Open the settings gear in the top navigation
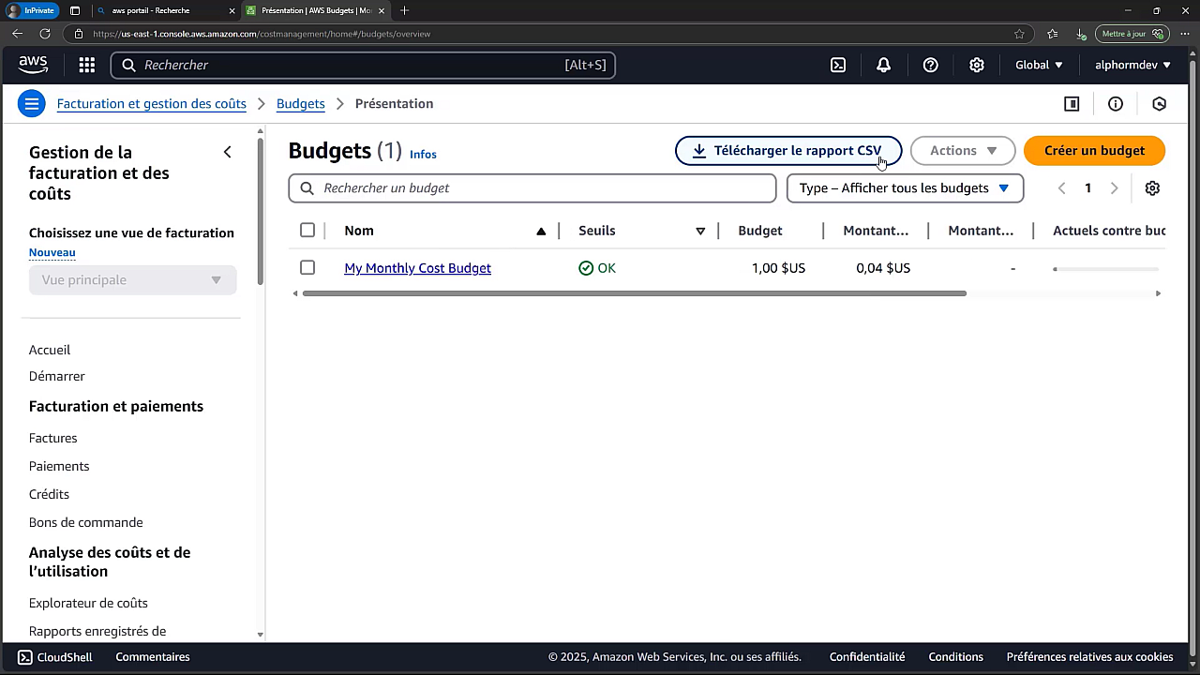This screenshot has height=675, width=1200. pos(977,65)
